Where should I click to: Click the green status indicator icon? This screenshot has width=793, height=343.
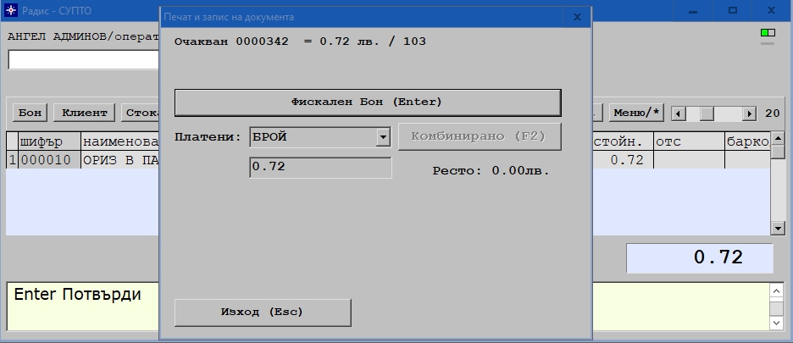pos(767,34)
